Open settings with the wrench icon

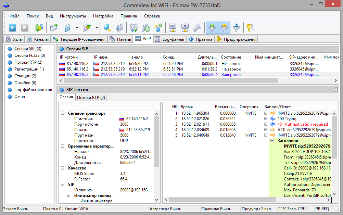(x=197, y=28)
